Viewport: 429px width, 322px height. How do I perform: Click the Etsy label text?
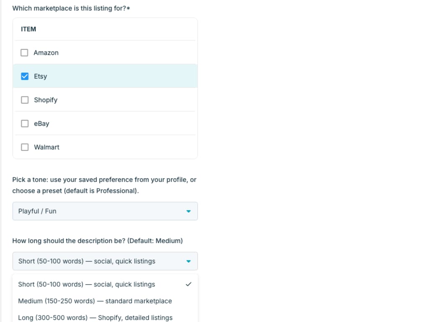coord(41,76)
